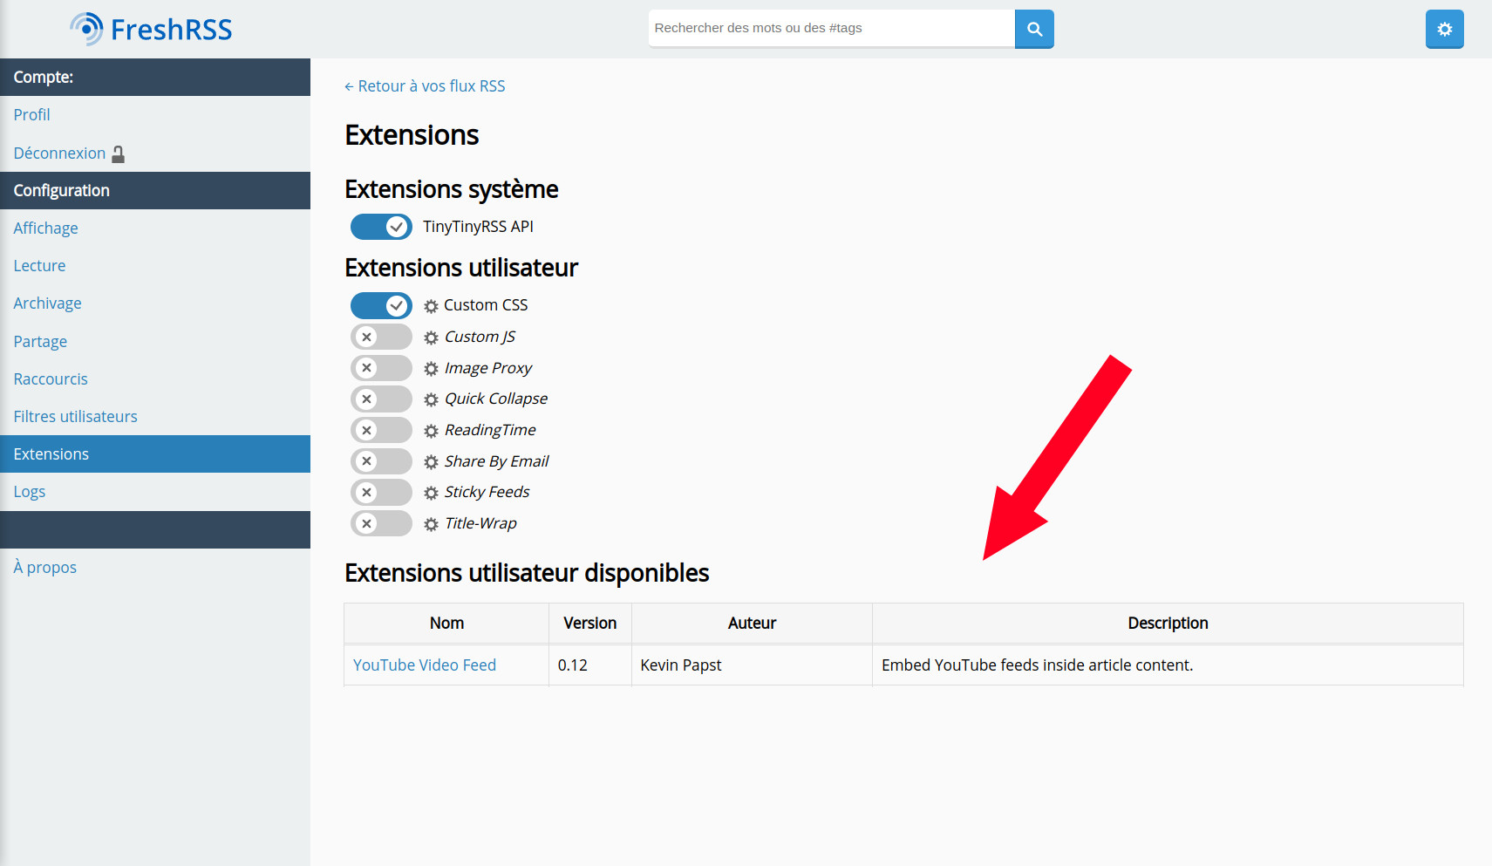Open the Logs page

click(x=155, y=492)
